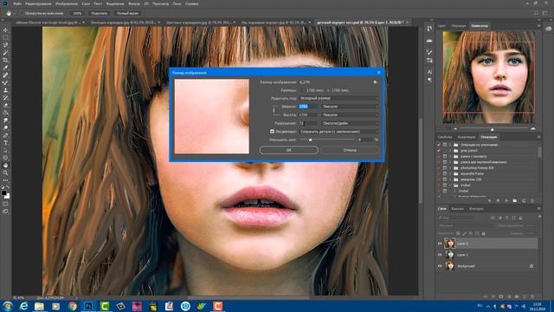Open Image Size dialog gear settings
554x312 pixels.
coord(375,81)
